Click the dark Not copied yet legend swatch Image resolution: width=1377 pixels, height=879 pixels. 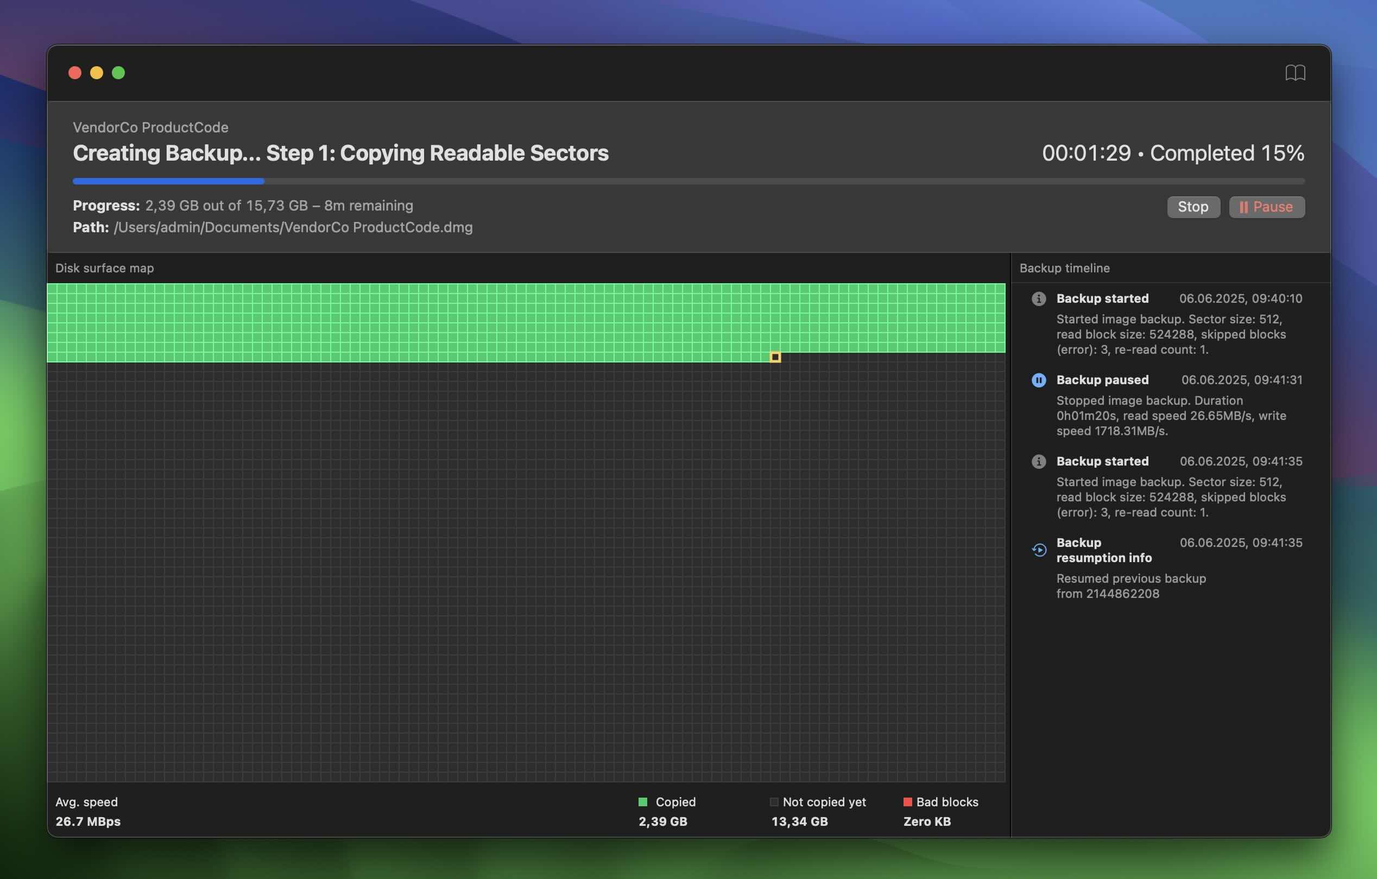pyautogui.click(x=774, y=802)
